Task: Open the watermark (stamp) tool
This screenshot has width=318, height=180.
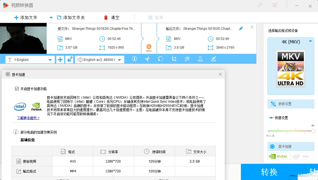Action: coord(200,59)
